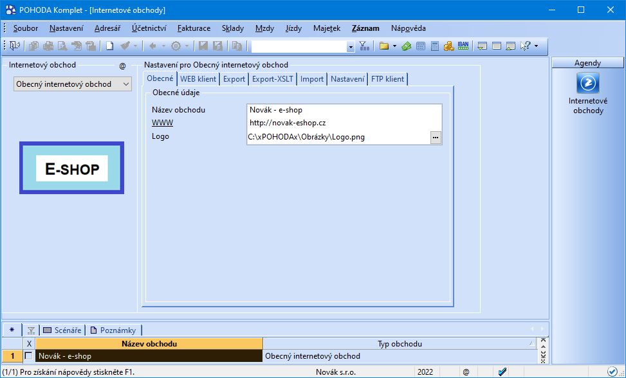Screen dimensions: 626x378
Task: Open the Internetové obchody agenda icon
Action: (587, 83)
